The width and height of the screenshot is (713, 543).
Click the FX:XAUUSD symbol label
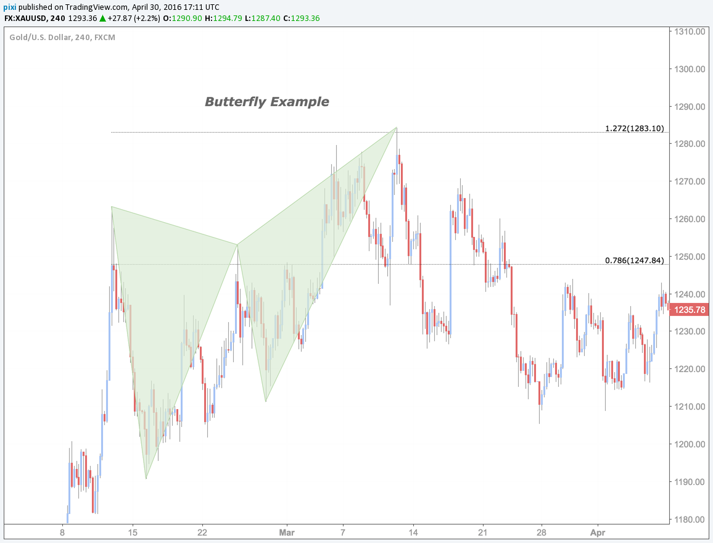[26, 19]
